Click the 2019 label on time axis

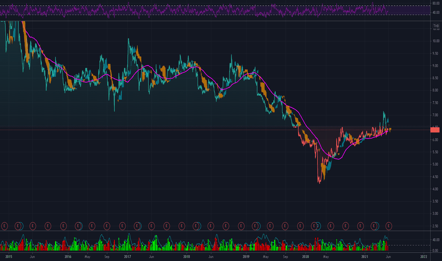[246, 257]
